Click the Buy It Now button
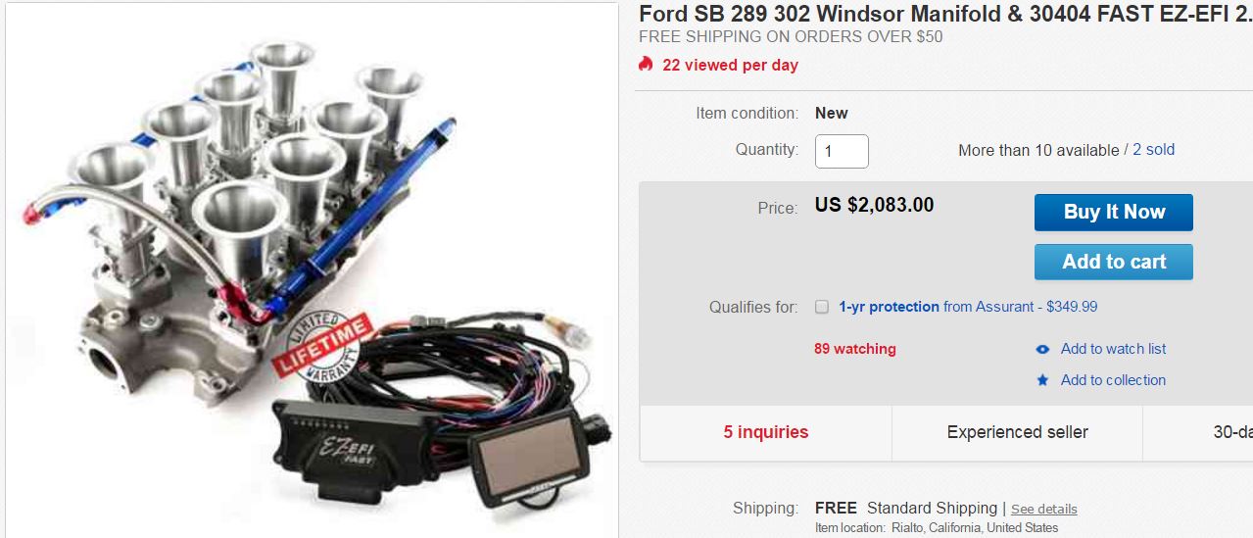 pos(1114,212)
